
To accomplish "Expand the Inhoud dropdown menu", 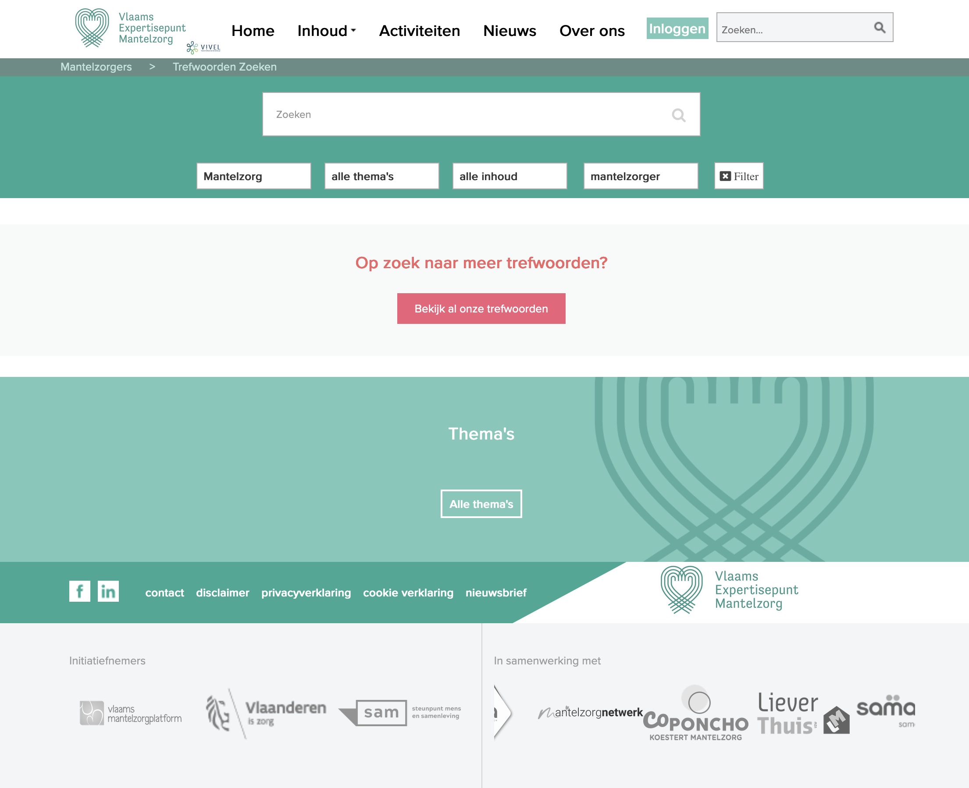I will coord(326,31).
